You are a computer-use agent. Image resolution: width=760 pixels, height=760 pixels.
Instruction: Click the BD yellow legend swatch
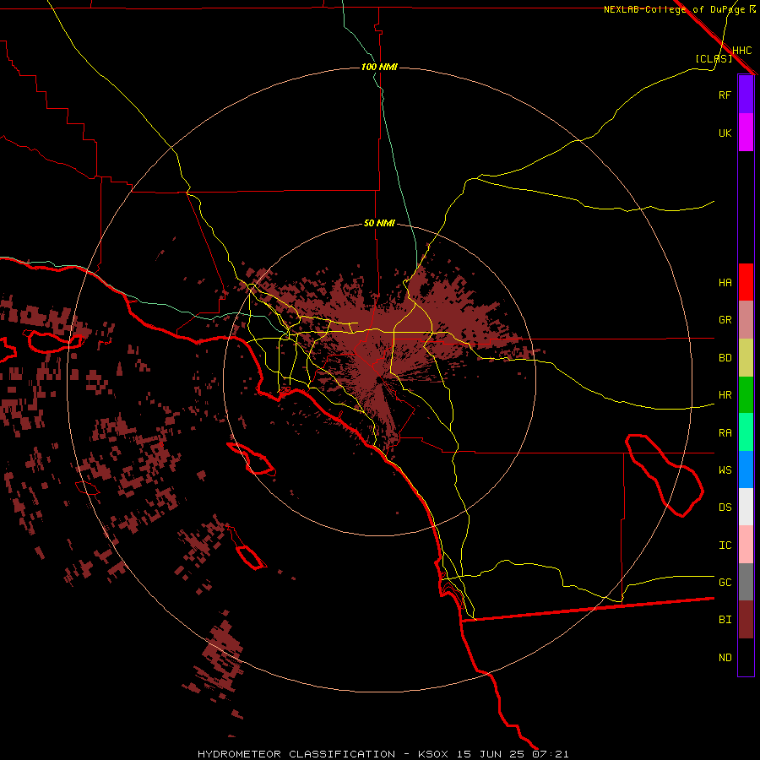[x=746, y=358]
